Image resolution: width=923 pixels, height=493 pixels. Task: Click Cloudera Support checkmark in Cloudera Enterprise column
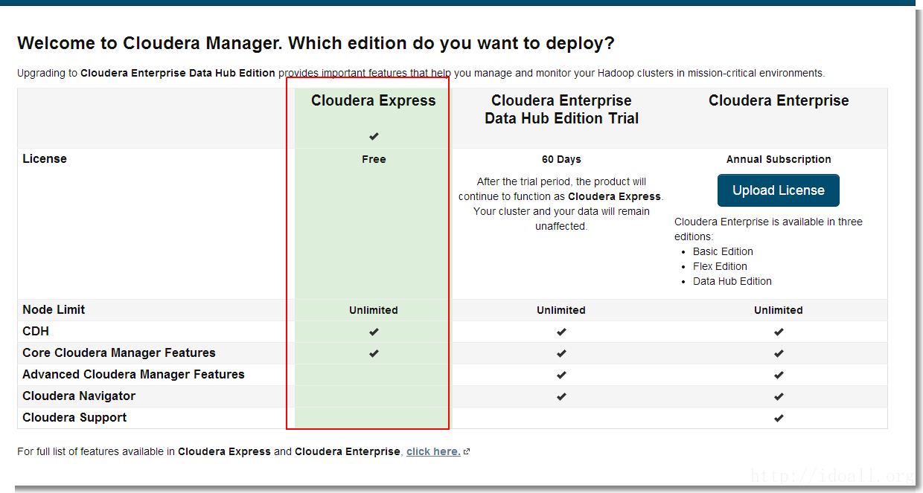tap(779, 418)
